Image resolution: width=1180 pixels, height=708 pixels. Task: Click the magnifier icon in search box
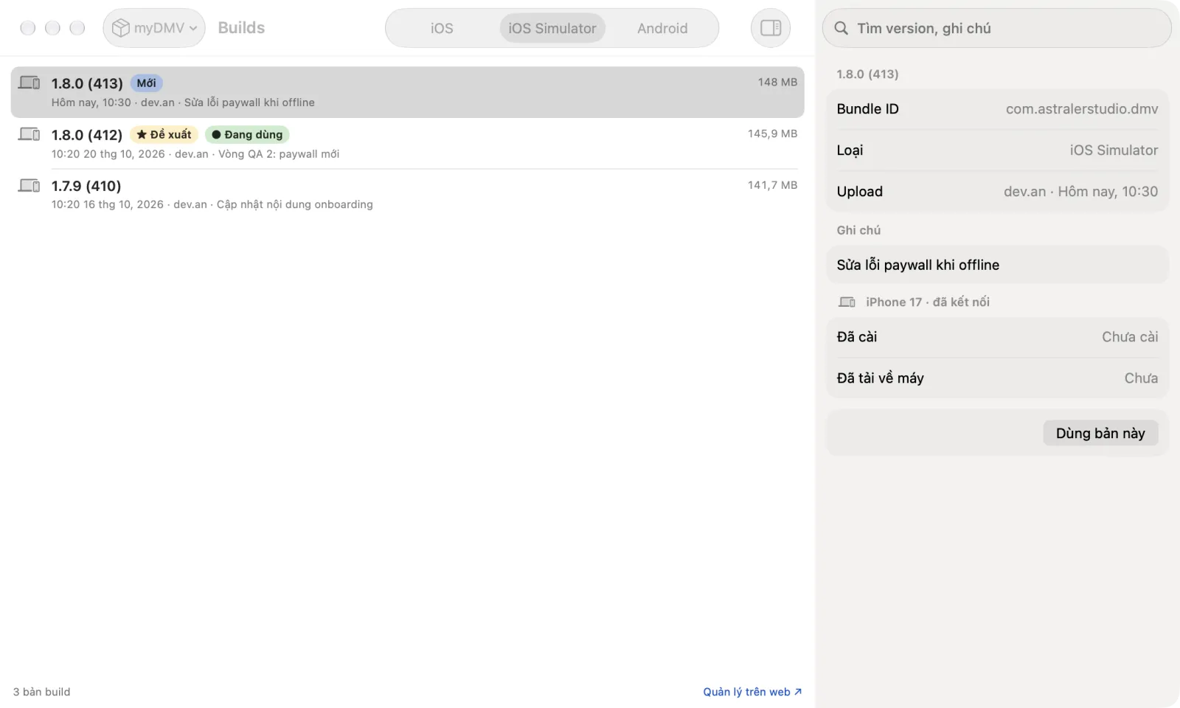841,28
